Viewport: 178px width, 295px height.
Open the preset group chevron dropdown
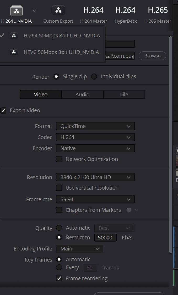[34, 11]
